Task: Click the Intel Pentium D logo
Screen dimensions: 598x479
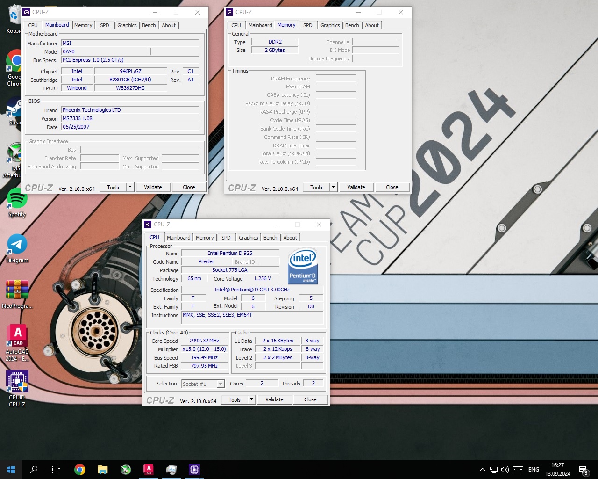Action: [x=303, y=266]
